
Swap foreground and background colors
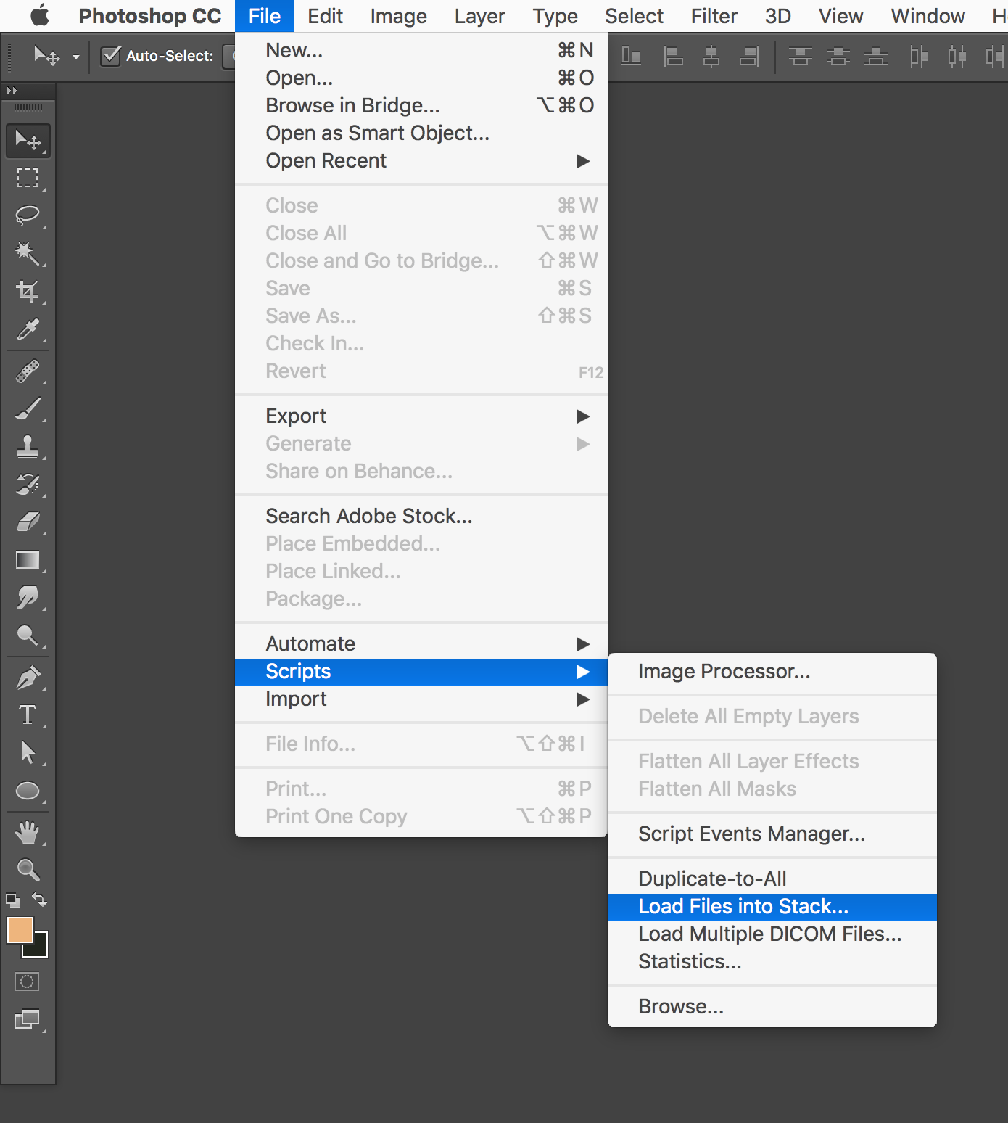[40, 900]
